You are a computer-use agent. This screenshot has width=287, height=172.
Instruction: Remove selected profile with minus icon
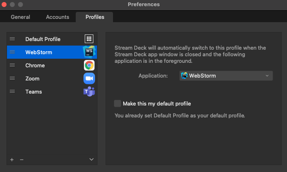click(22, 160)
